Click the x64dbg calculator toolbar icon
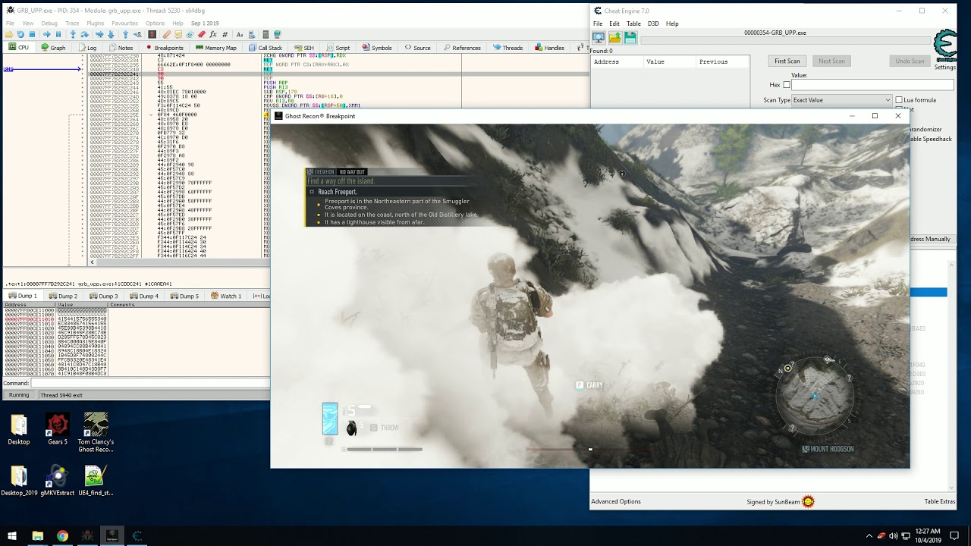 [266, 34]
